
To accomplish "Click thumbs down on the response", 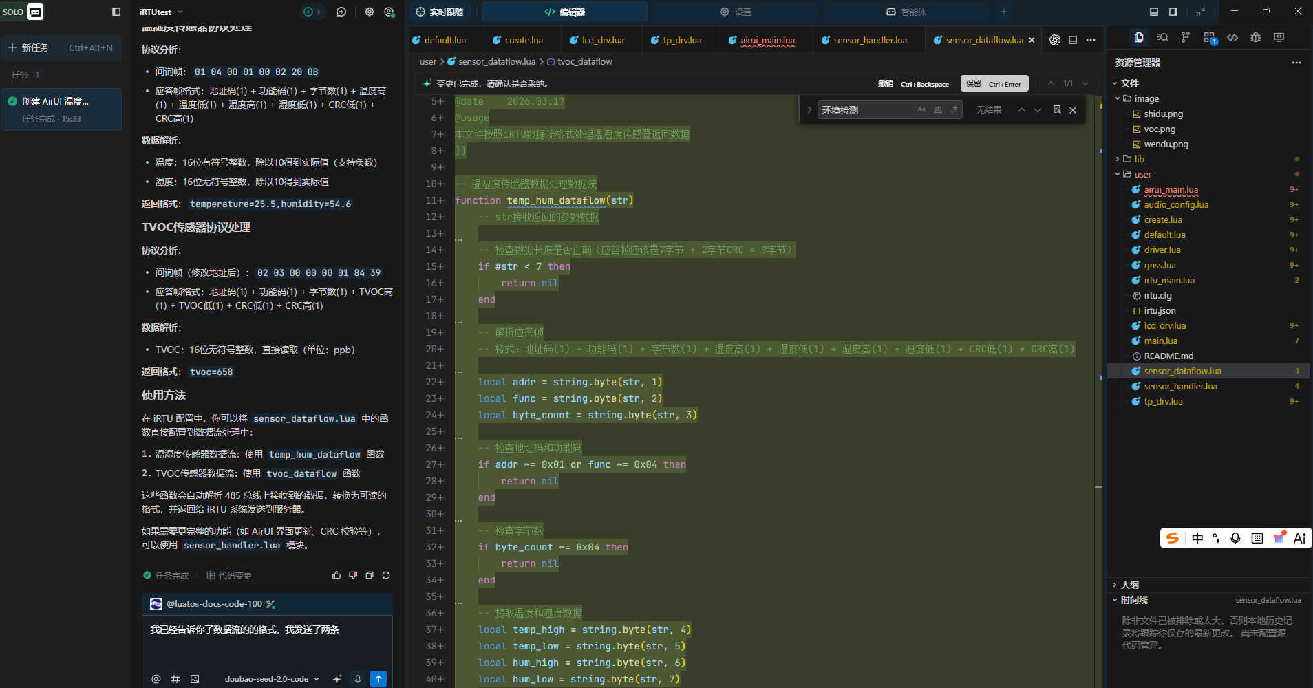I will 353,575.
